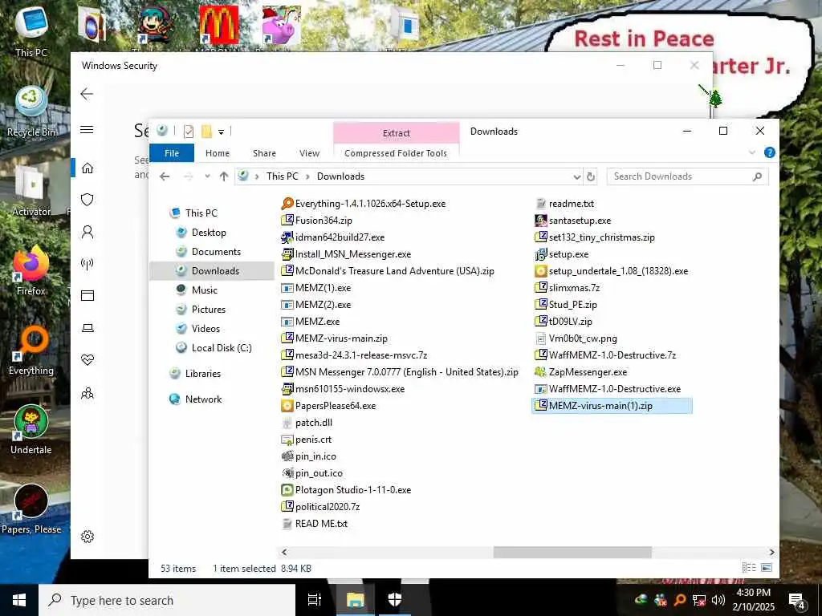Open Account protection person icon

tap(87, 232)
